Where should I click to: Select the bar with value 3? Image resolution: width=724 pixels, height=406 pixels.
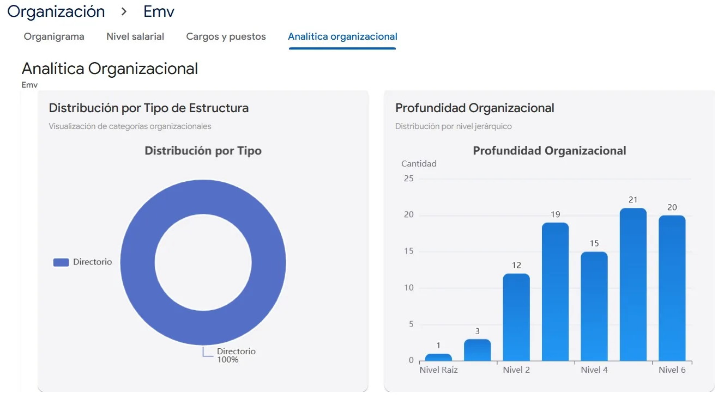[x=477, y=351]
